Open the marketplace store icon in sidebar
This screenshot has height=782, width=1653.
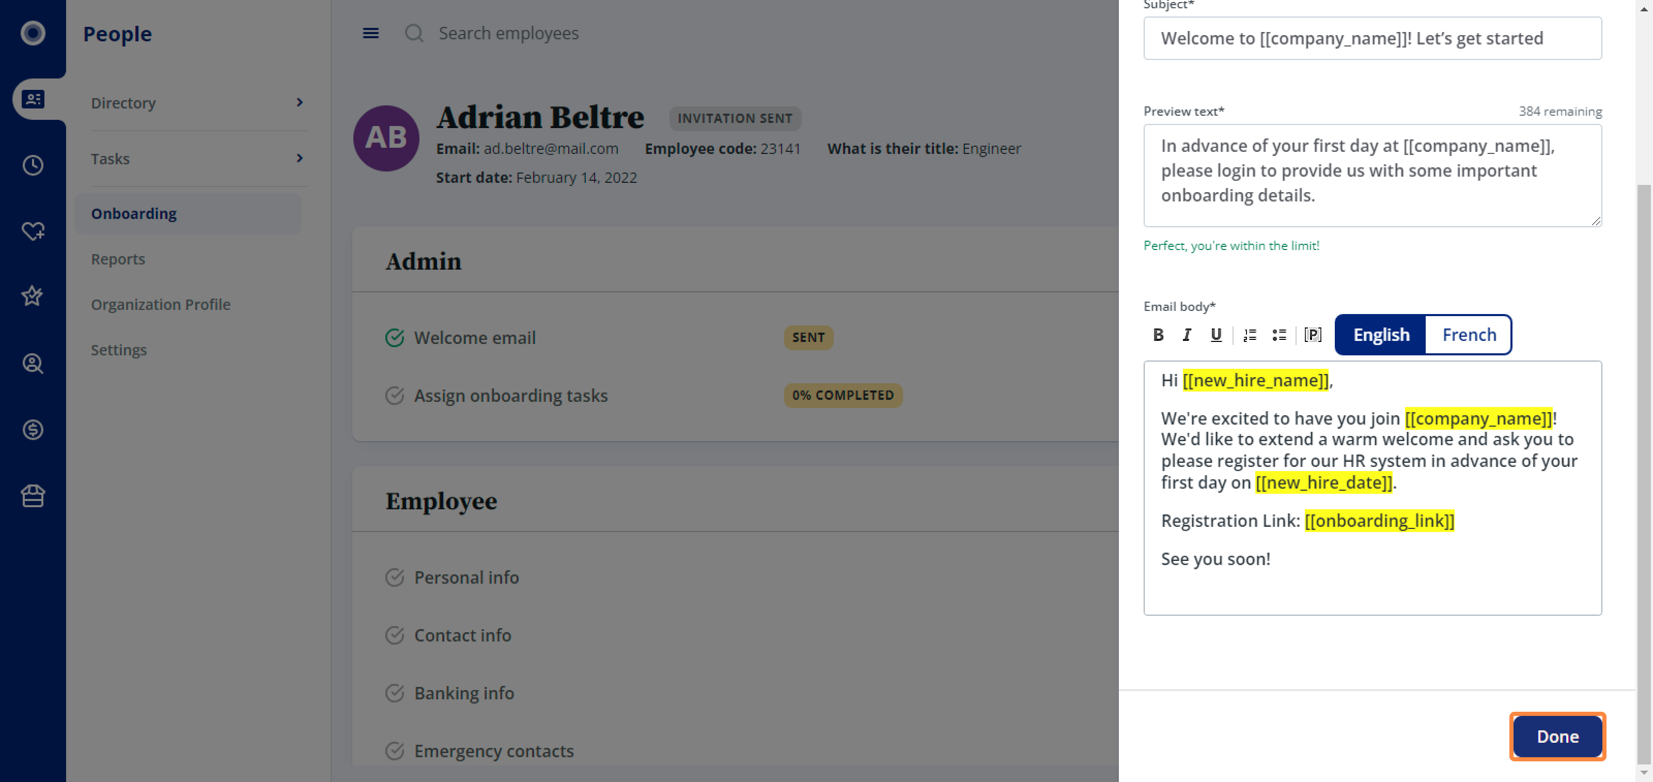[x=33, y=496]
